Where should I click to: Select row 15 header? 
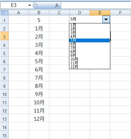pyautogui.click(x=4, y=135)
